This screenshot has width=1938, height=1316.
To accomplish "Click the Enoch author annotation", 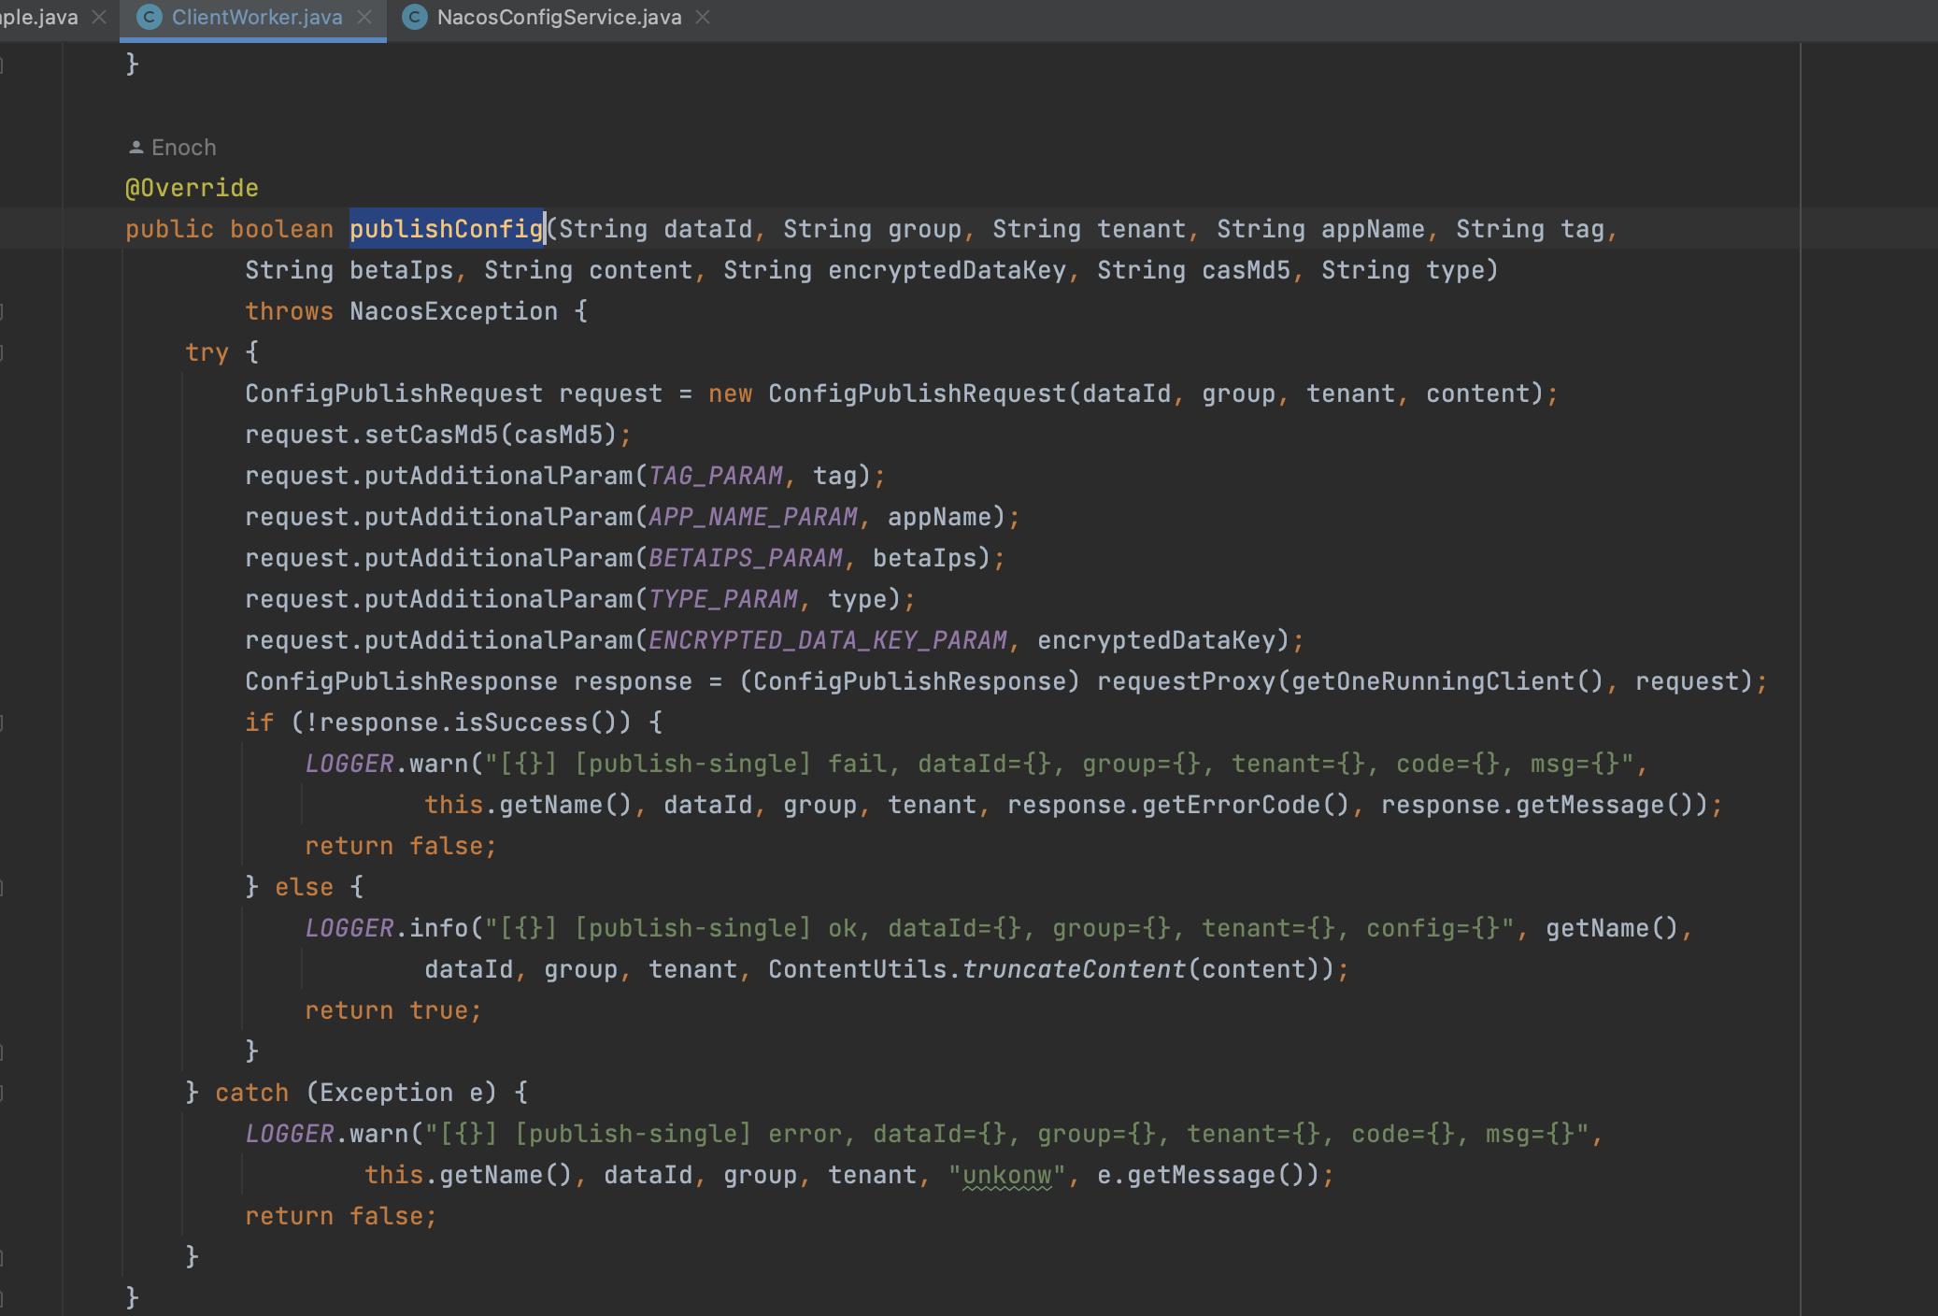I will (183, 148).
